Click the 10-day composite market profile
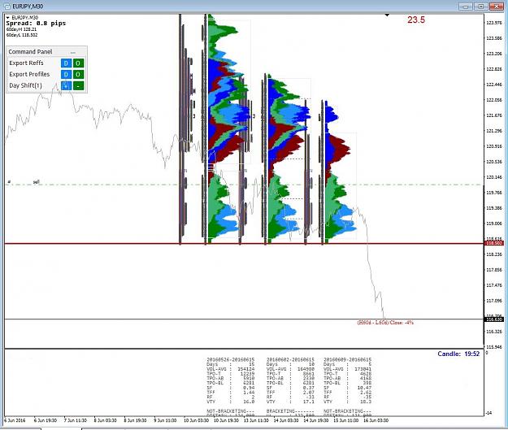Image resolution: width=508 pixels, height=430 pixels. pos(287,159)
